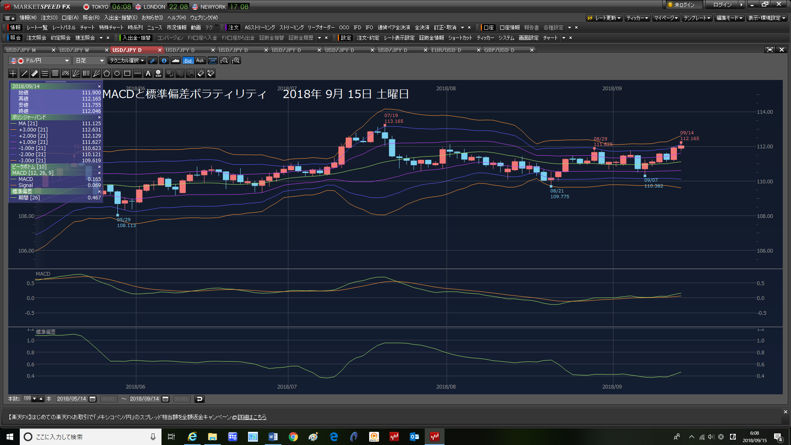Click the ログイン button
The image size is (791, 445).
pos(722,5)
